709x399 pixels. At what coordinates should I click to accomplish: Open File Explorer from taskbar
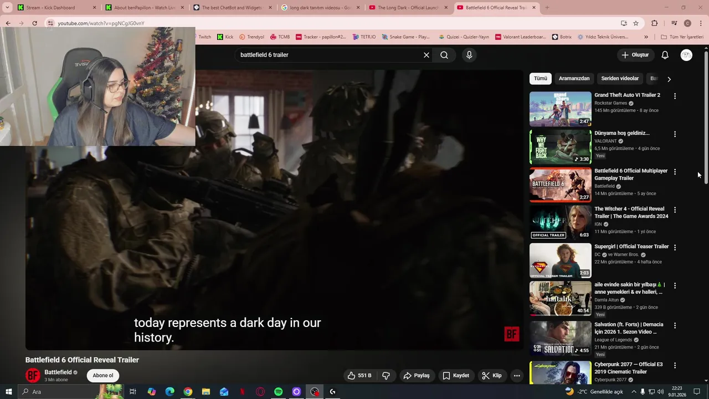pyautogui.click(x=206, y=392)
